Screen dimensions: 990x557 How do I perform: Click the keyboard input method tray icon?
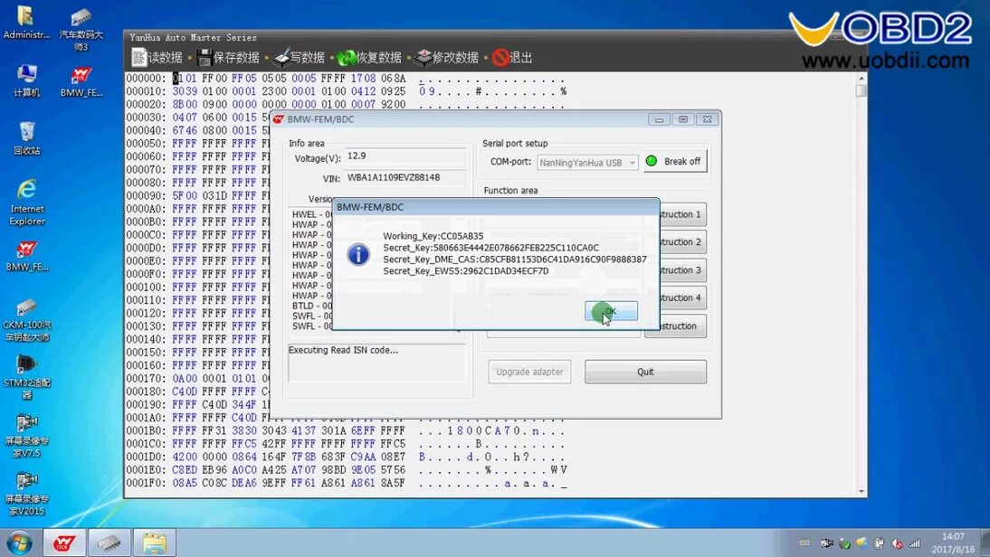point(804,543)
